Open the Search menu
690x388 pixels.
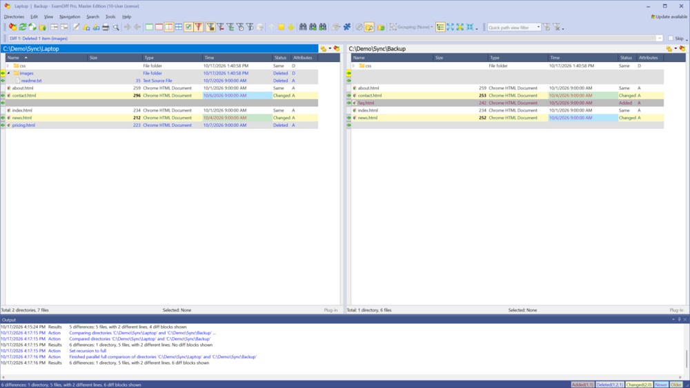click(92, 17)
